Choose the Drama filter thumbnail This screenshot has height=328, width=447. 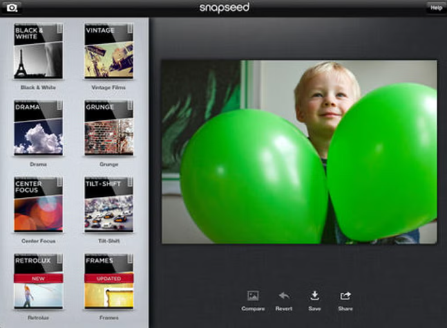point(38,128)
